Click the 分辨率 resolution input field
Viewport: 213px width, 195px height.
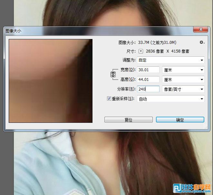(x=148, y=89)
